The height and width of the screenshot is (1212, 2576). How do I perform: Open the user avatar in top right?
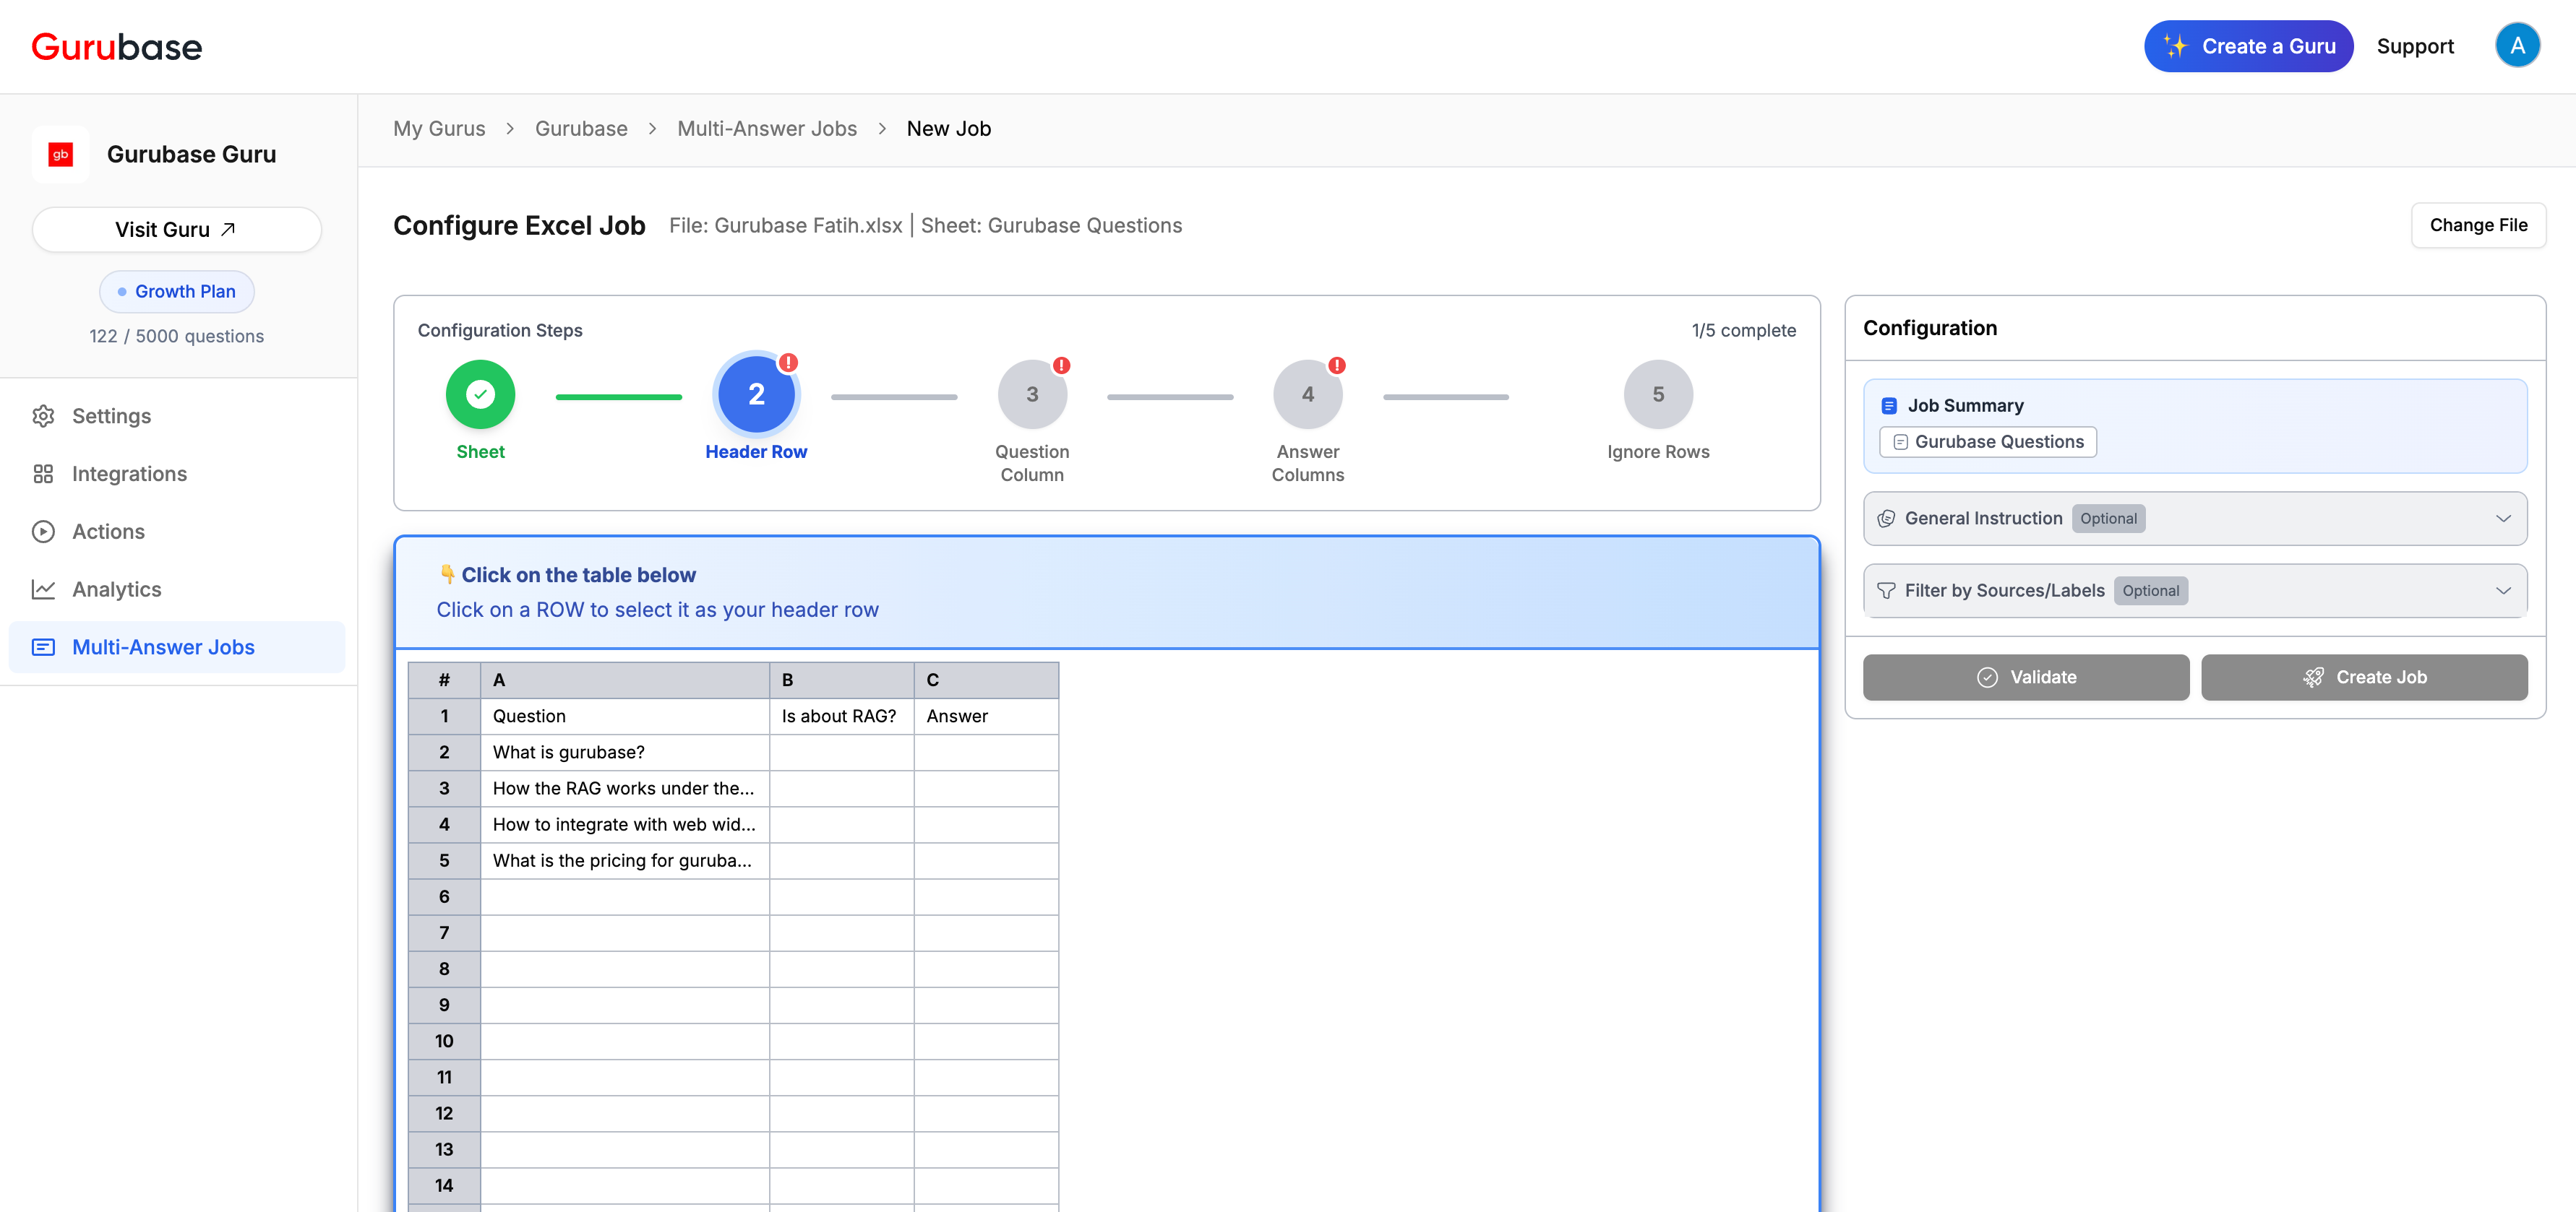click(2518, 45)
